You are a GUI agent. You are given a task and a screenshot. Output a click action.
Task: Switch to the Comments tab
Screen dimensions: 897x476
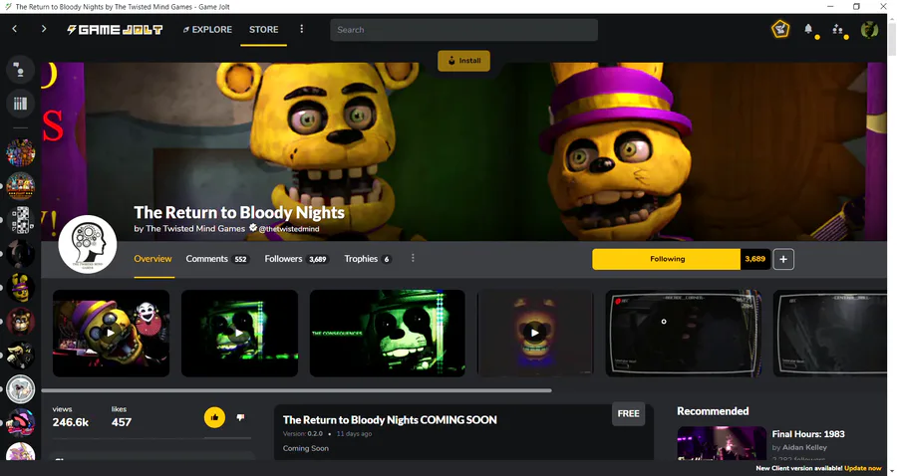point(216,259)
